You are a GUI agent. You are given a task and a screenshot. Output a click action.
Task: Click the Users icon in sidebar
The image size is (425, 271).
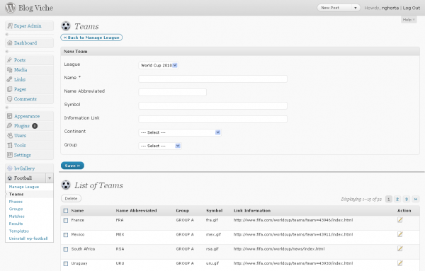(10, 135)
